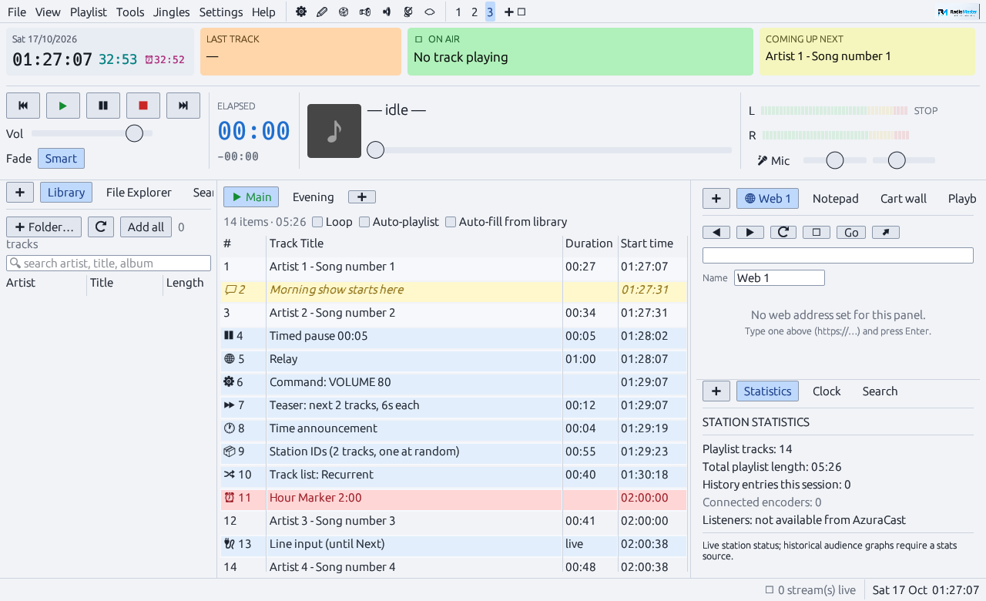Add a new playlist tab next to Evening
This screenshot has width=986, height=601.
(362, 197)
